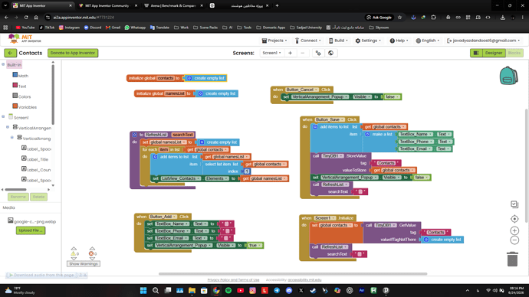Click Donate to App Inventor button
This screenshot has height=297, width=529.
tap(73, 53)
